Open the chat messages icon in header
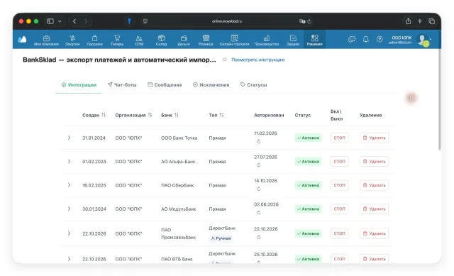The image size is (454, 276). (x=352, y=39)
